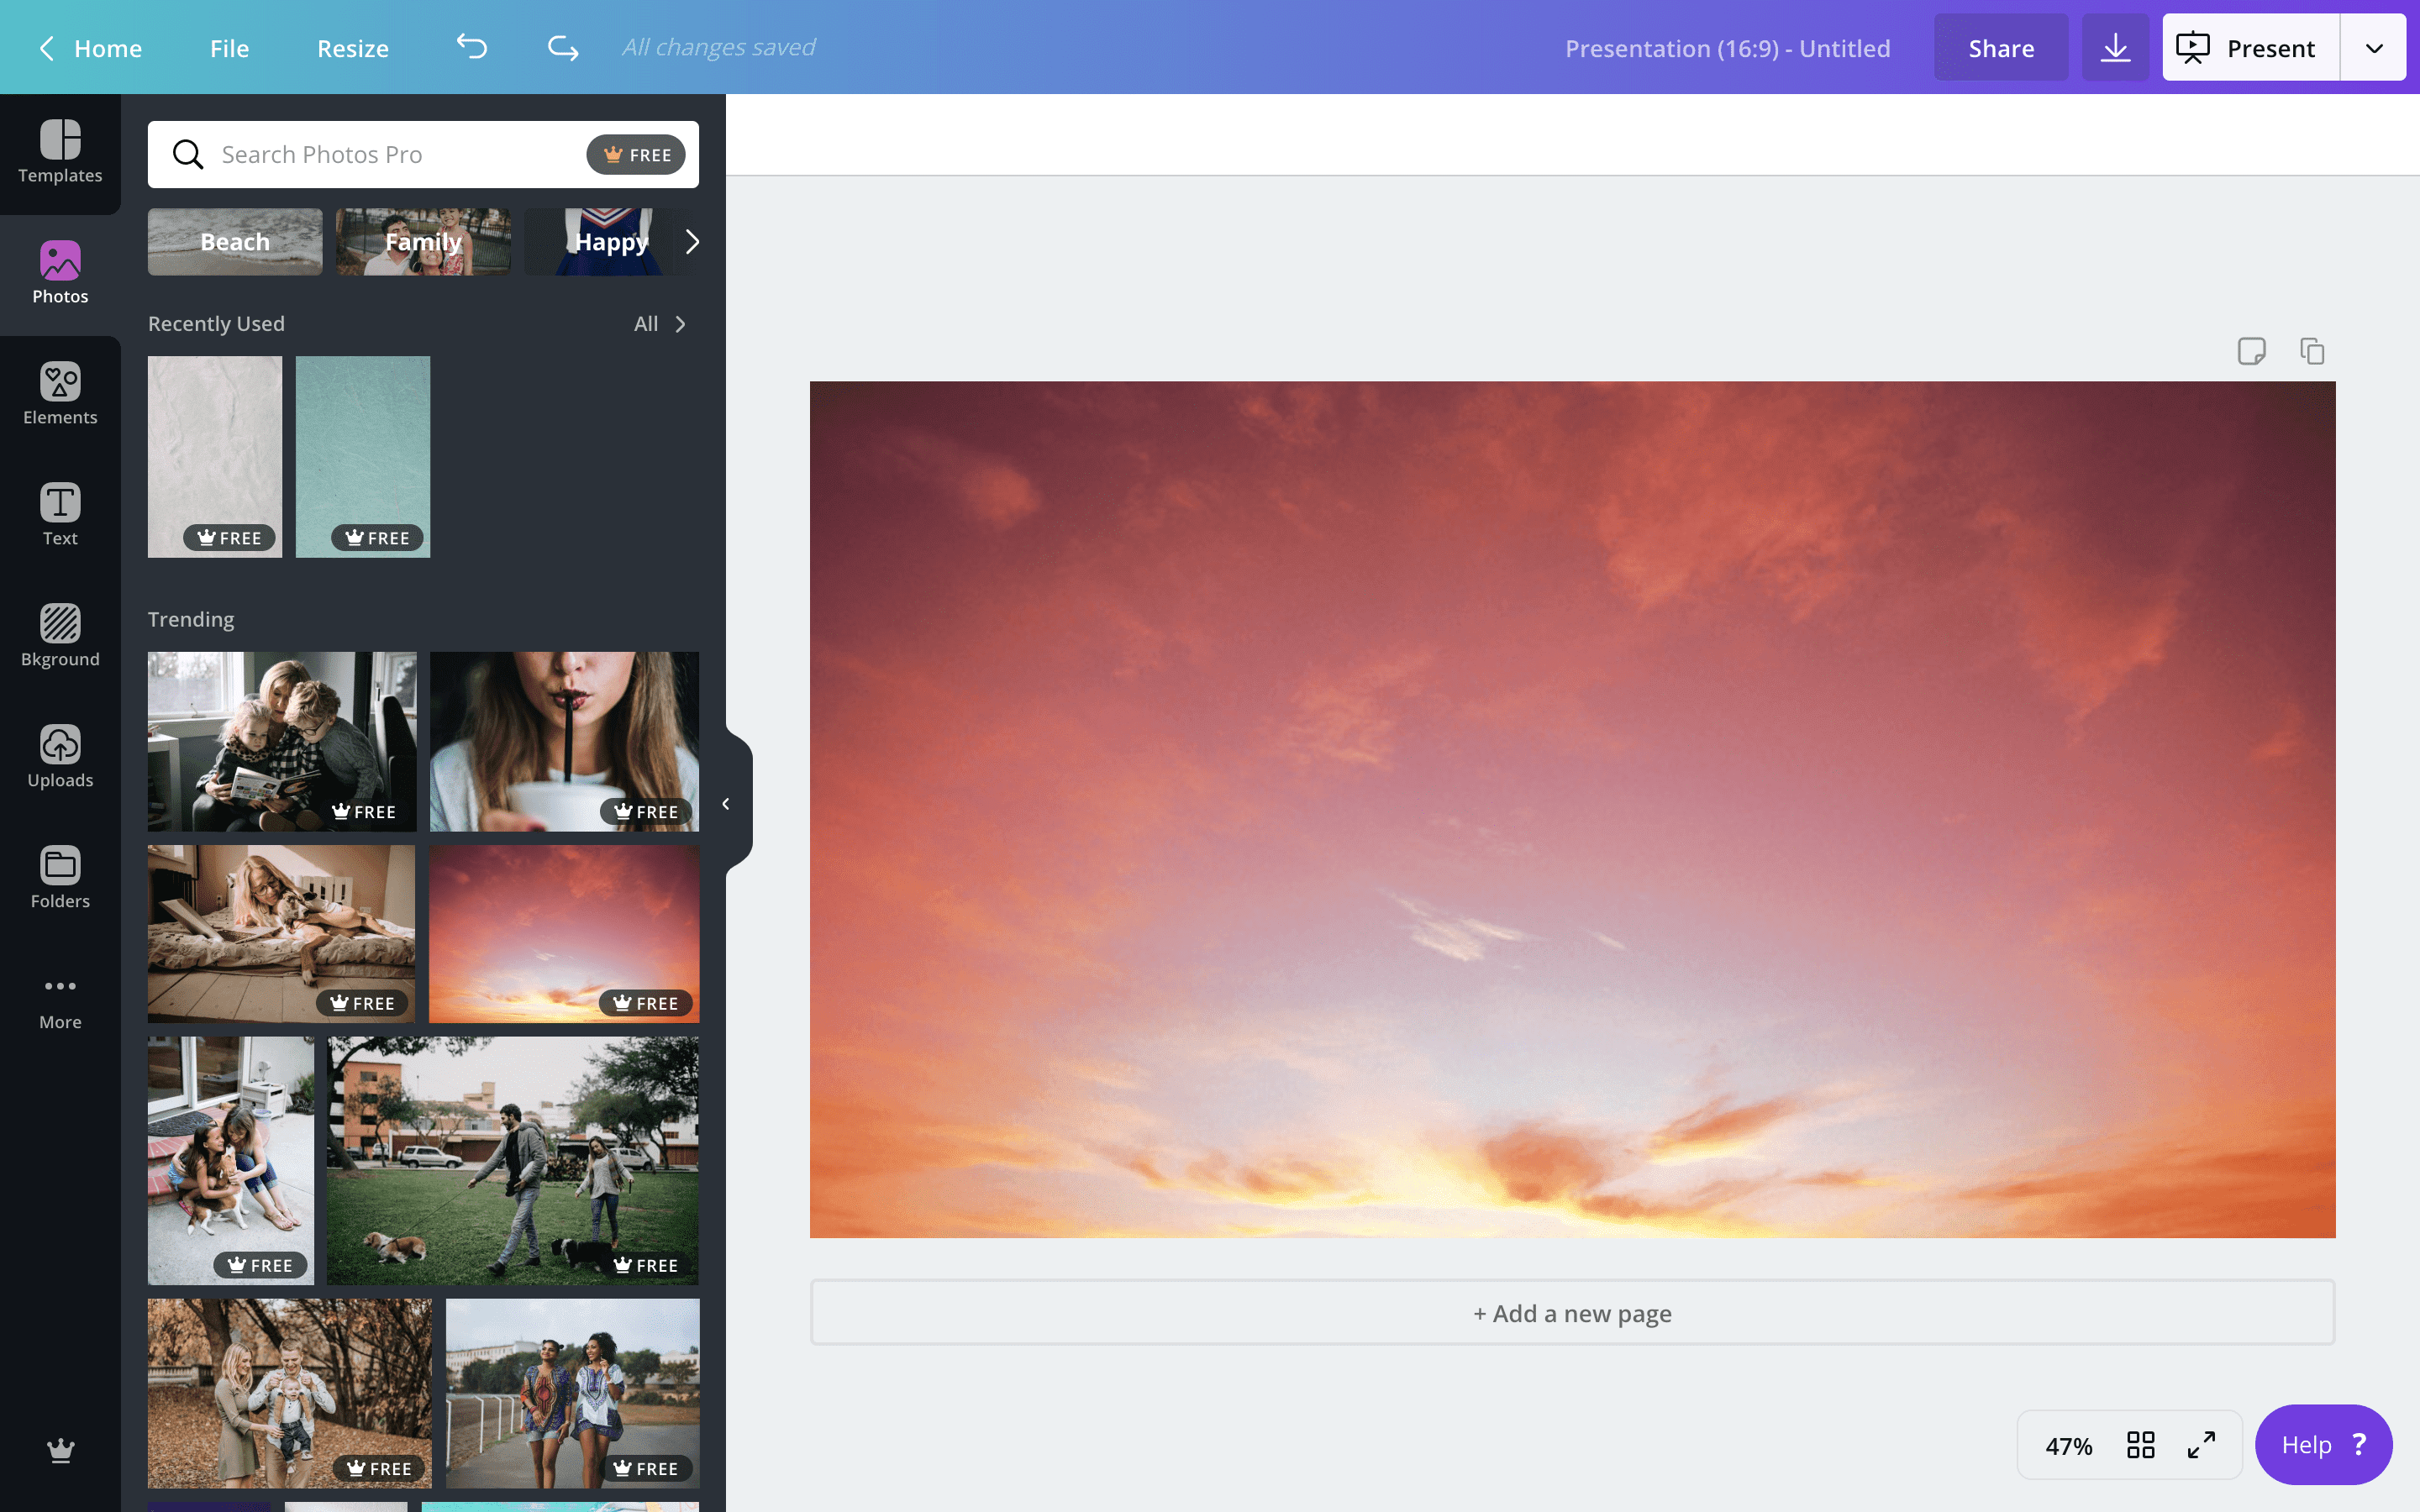This screenshot has height=1512, width=2420.
Task: Open the Templates panel
Action: coord(60,155)
